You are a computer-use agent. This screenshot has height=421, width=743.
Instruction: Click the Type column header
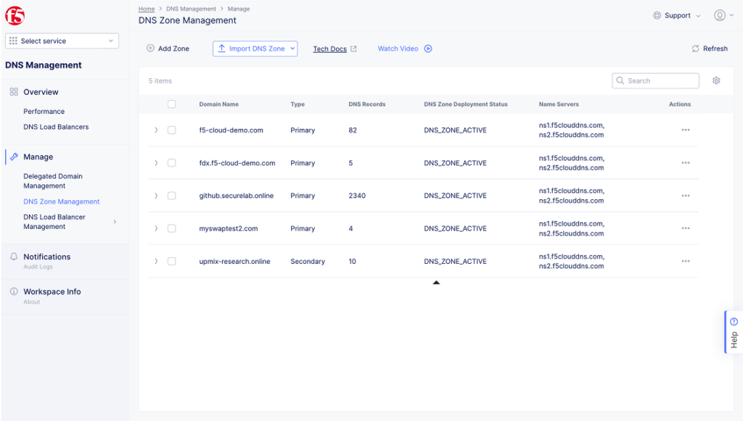pyautogui.click(x=297, y=104)
